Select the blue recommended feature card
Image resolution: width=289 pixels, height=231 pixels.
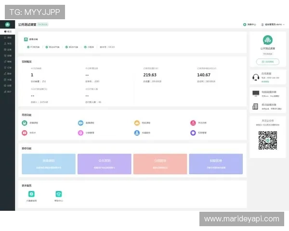49,164
